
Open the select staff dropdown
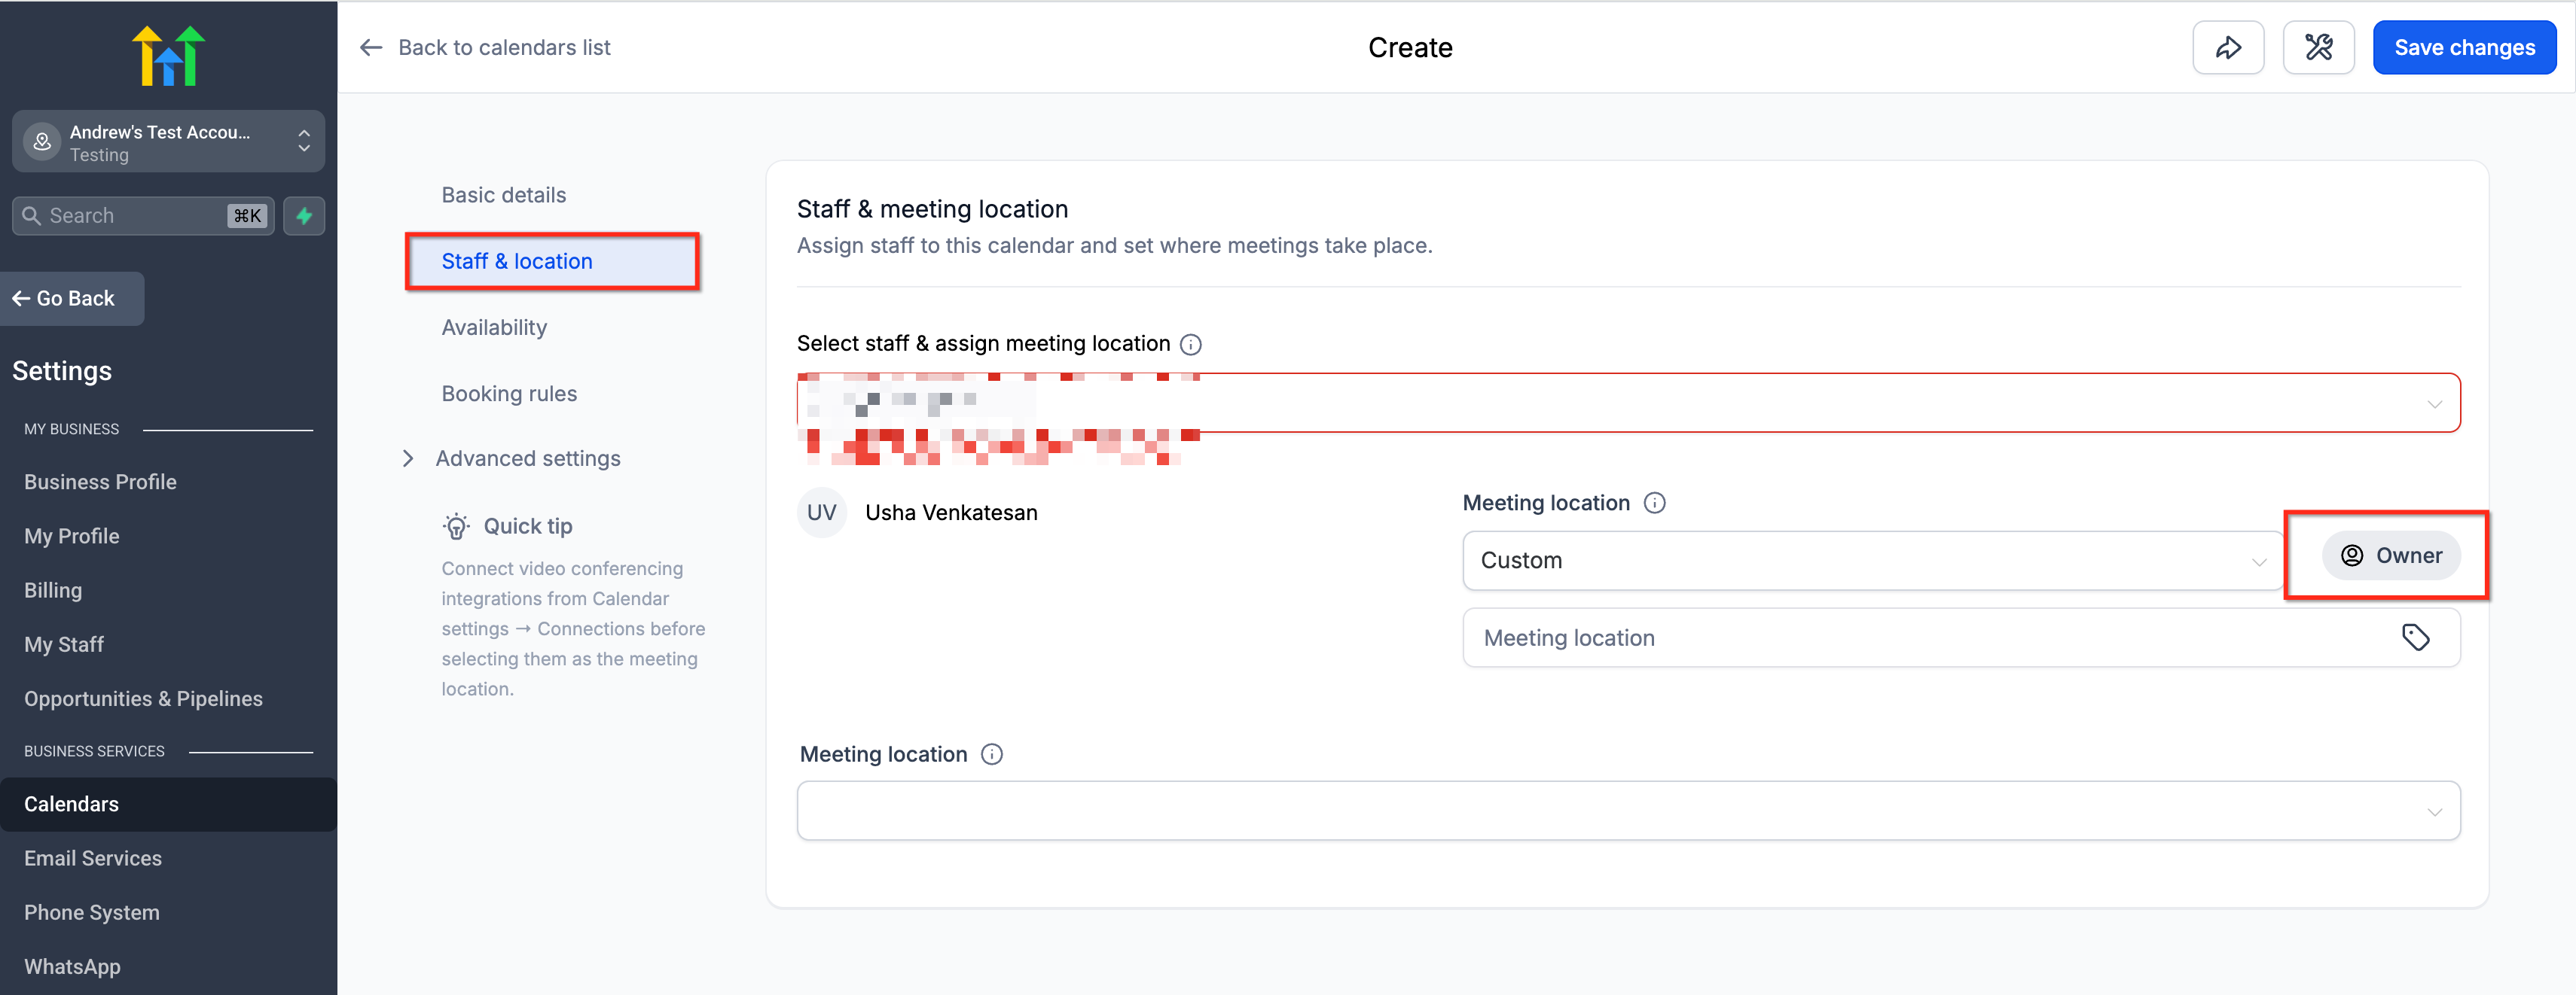pos(1628,403)
